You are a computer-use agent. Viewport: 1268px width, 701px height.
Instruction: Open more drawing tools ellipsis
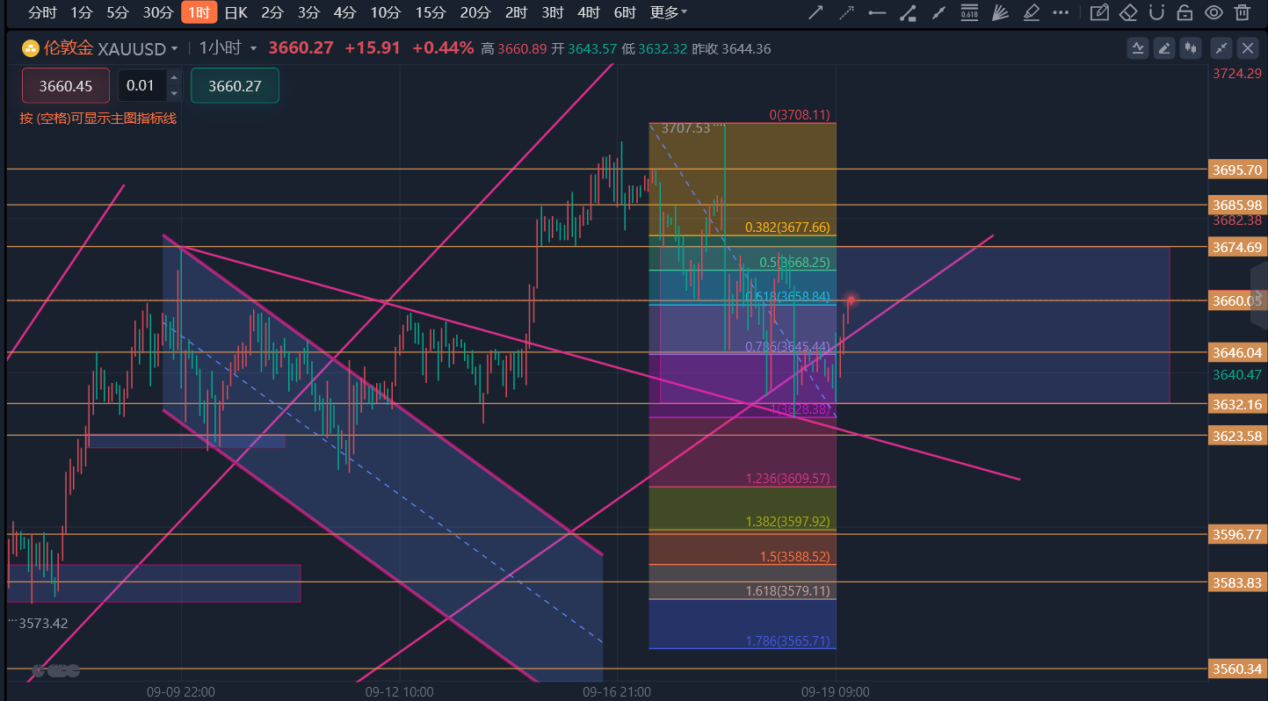coord(1061,12)
